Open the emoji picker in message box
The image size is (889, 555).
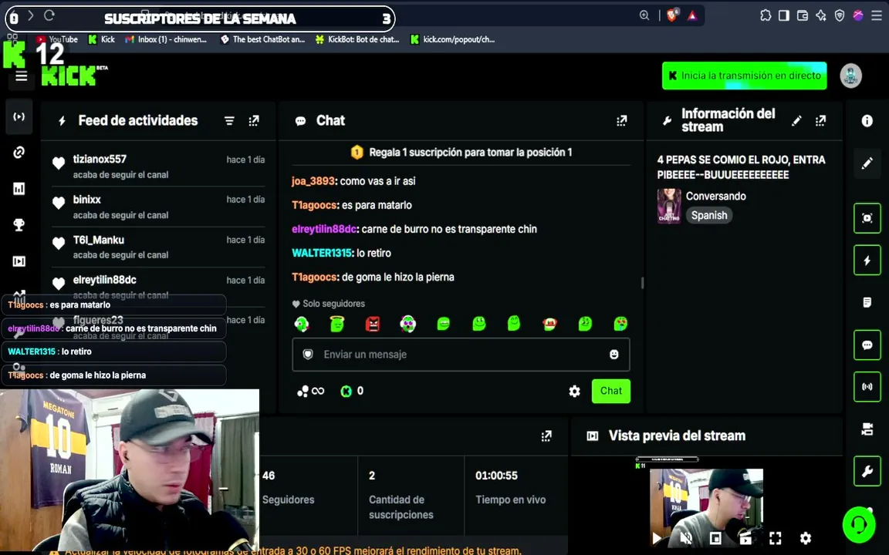614,355
